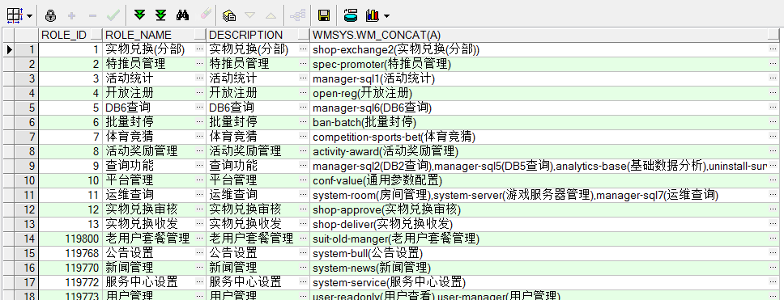Viewport: 784px width, 300px height.
Task: Click the minus delete record icon
Action: point(92,16)
